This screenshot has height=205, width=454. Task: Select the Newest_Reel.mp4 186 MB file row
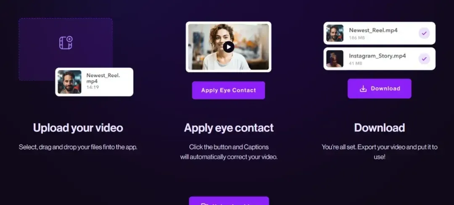pos(379,33)
